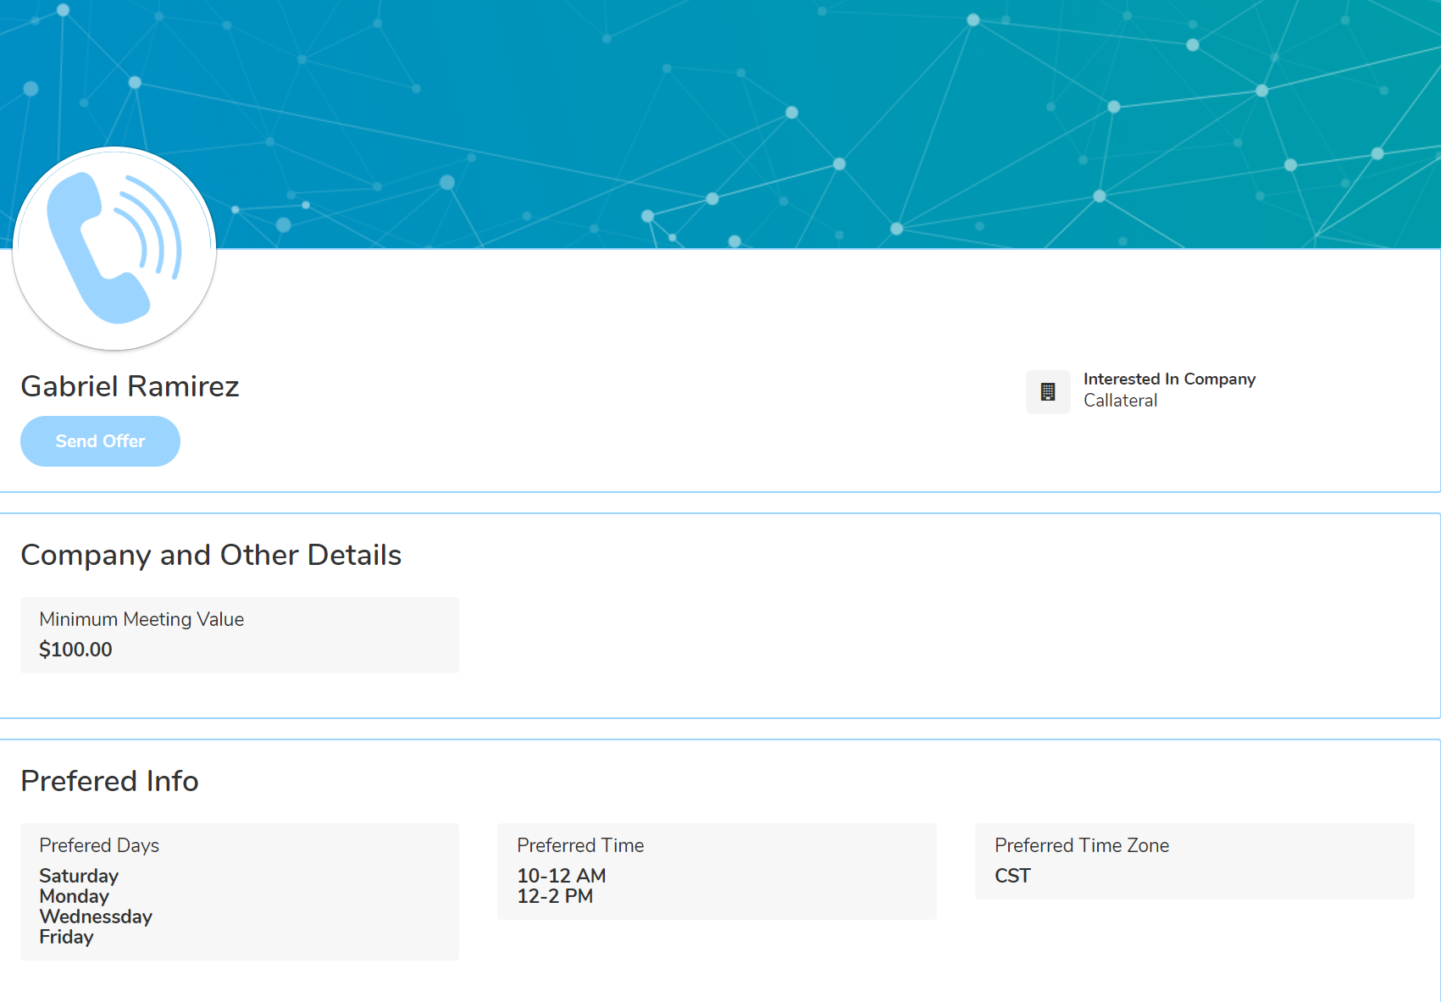Click the company name Callateral
Viewport: 1441px width, 1002px height.
(1120, 401)
